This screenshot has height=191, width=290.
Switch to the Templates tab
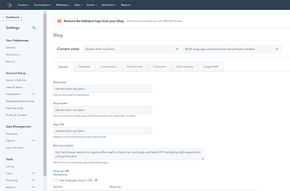click(x=84, y=67)
